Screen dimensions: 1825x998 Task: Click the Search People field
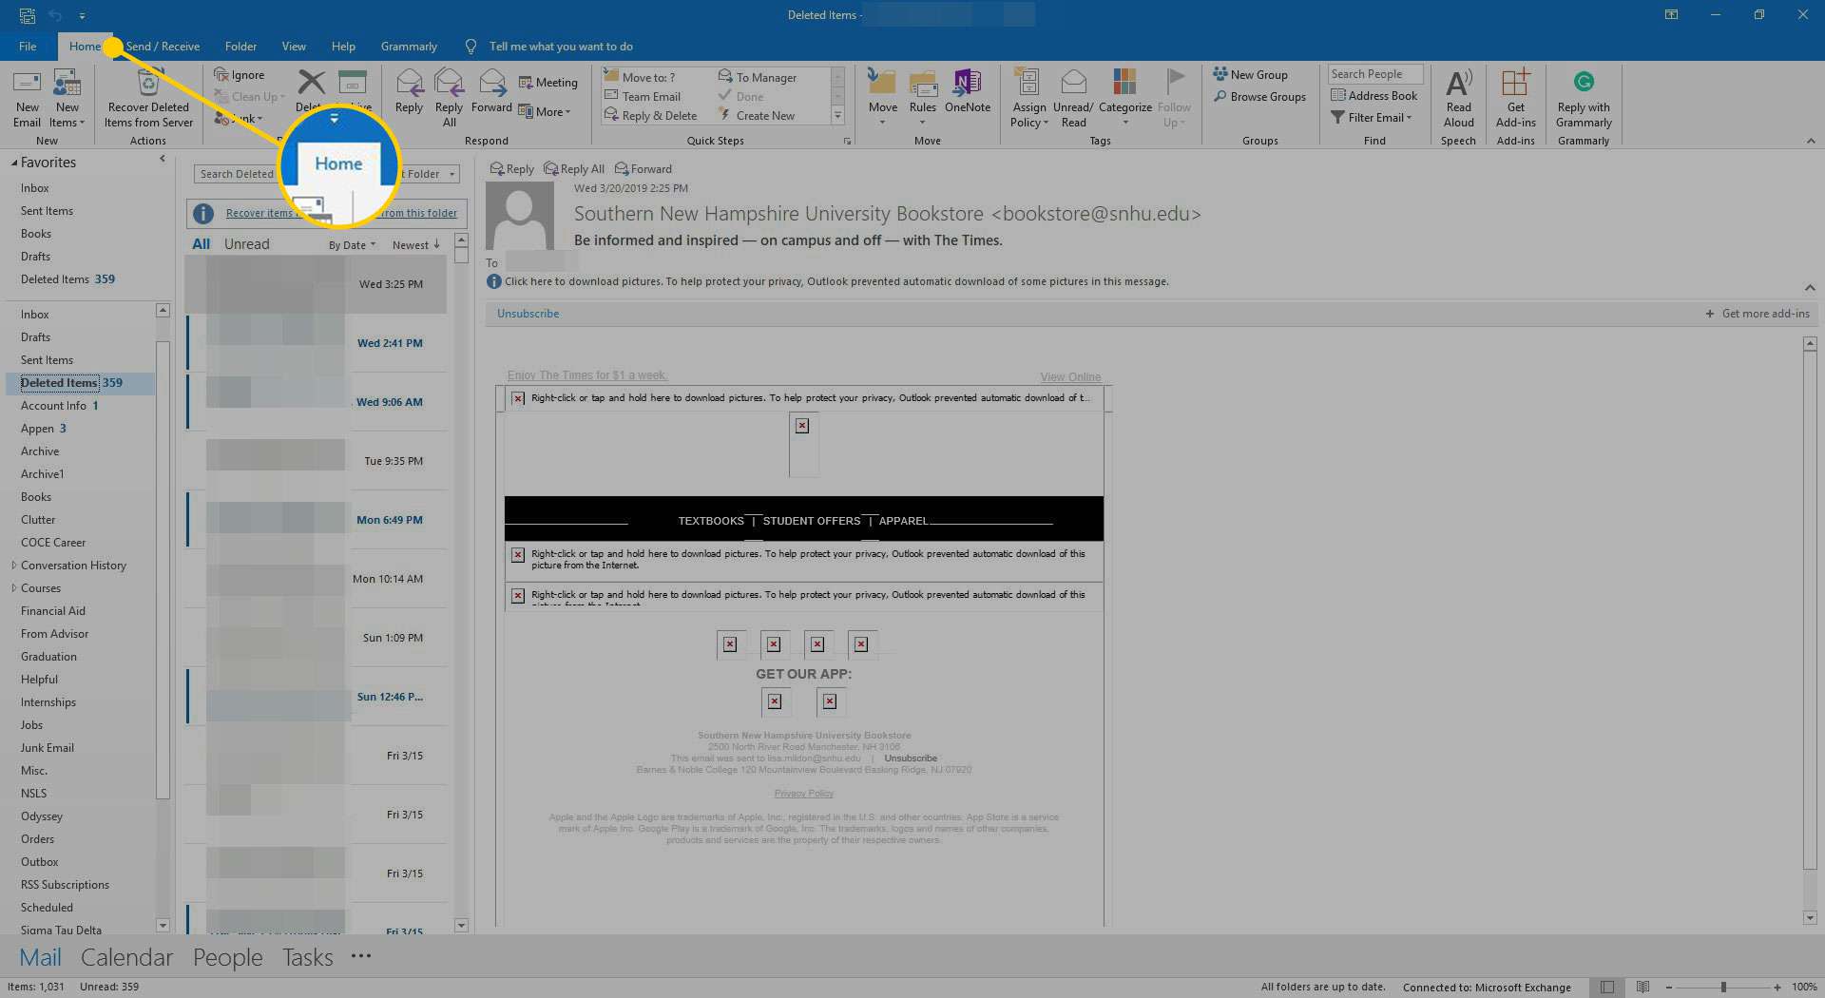pyautogui.click(x=1374, y=74)
